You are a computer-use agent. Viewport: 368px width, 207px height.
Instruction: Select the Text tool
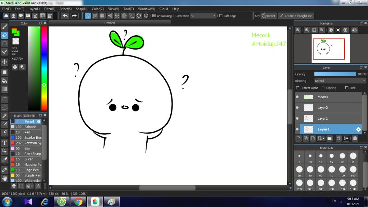coord(4,143)
